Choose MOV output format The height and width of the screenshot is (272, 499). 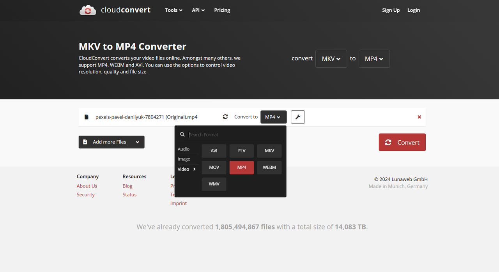214,168
